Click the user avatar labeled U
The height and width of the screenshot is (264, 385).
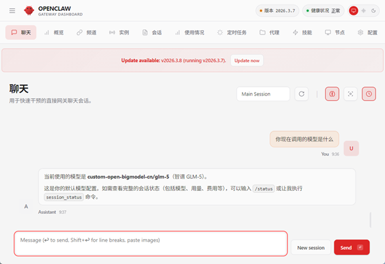tap(350, 149)
